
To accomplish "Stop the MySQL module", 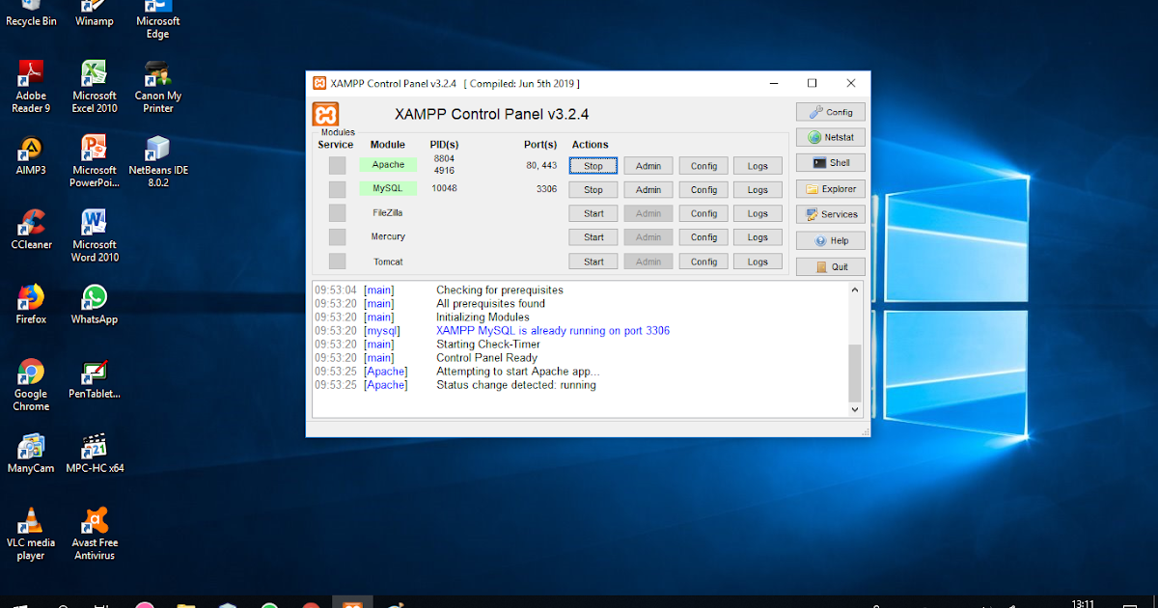I will (x=593, y=190).
